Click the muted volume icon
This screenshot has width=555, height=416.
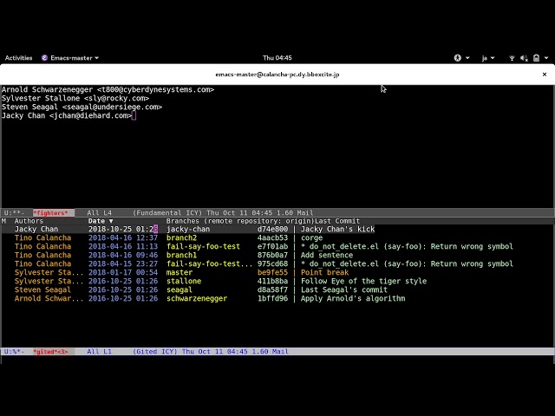tap(524, 58)
